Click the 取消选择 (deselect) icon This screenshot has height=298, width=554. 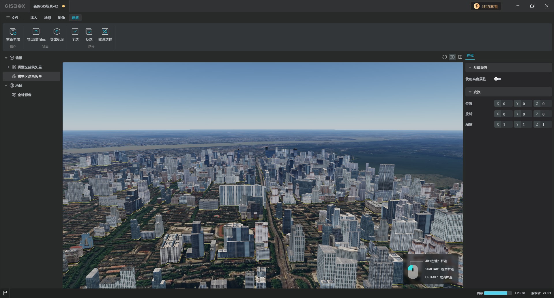tap(105, 31)
